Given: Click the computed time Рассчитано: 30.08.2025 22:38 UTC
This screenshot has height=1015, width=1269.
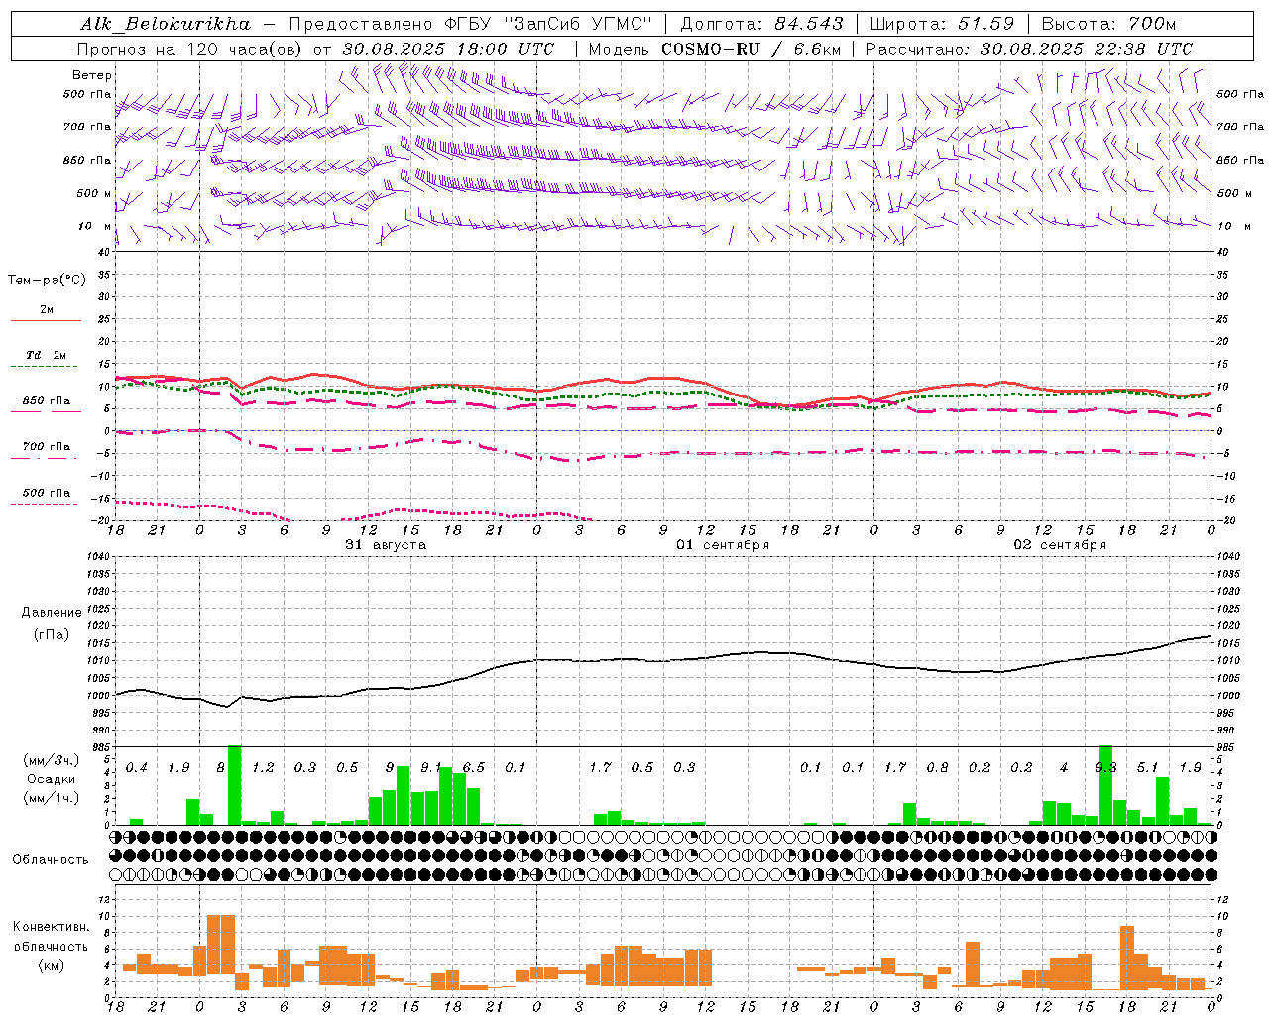Looking at the screenshot, I should point(1029,49).
